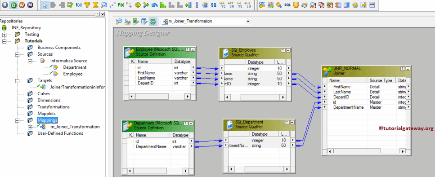Viewport: 435px width, 177px height.
Task: Select the Dimensions folder
Action: click(x=49, y=100)
